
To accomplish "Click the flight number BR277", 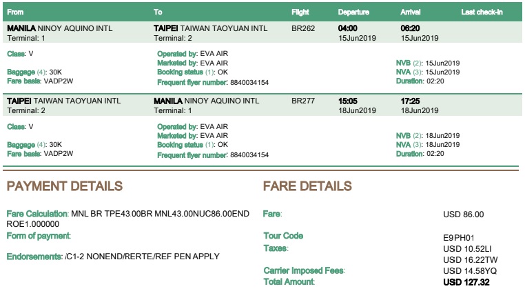I will [x=303, y=101].
